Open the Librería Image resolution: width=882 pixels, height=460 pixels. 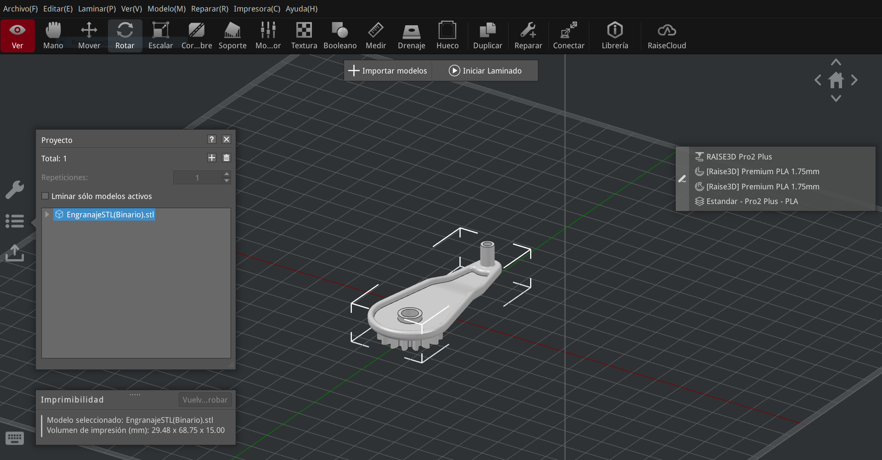(615, 36)
